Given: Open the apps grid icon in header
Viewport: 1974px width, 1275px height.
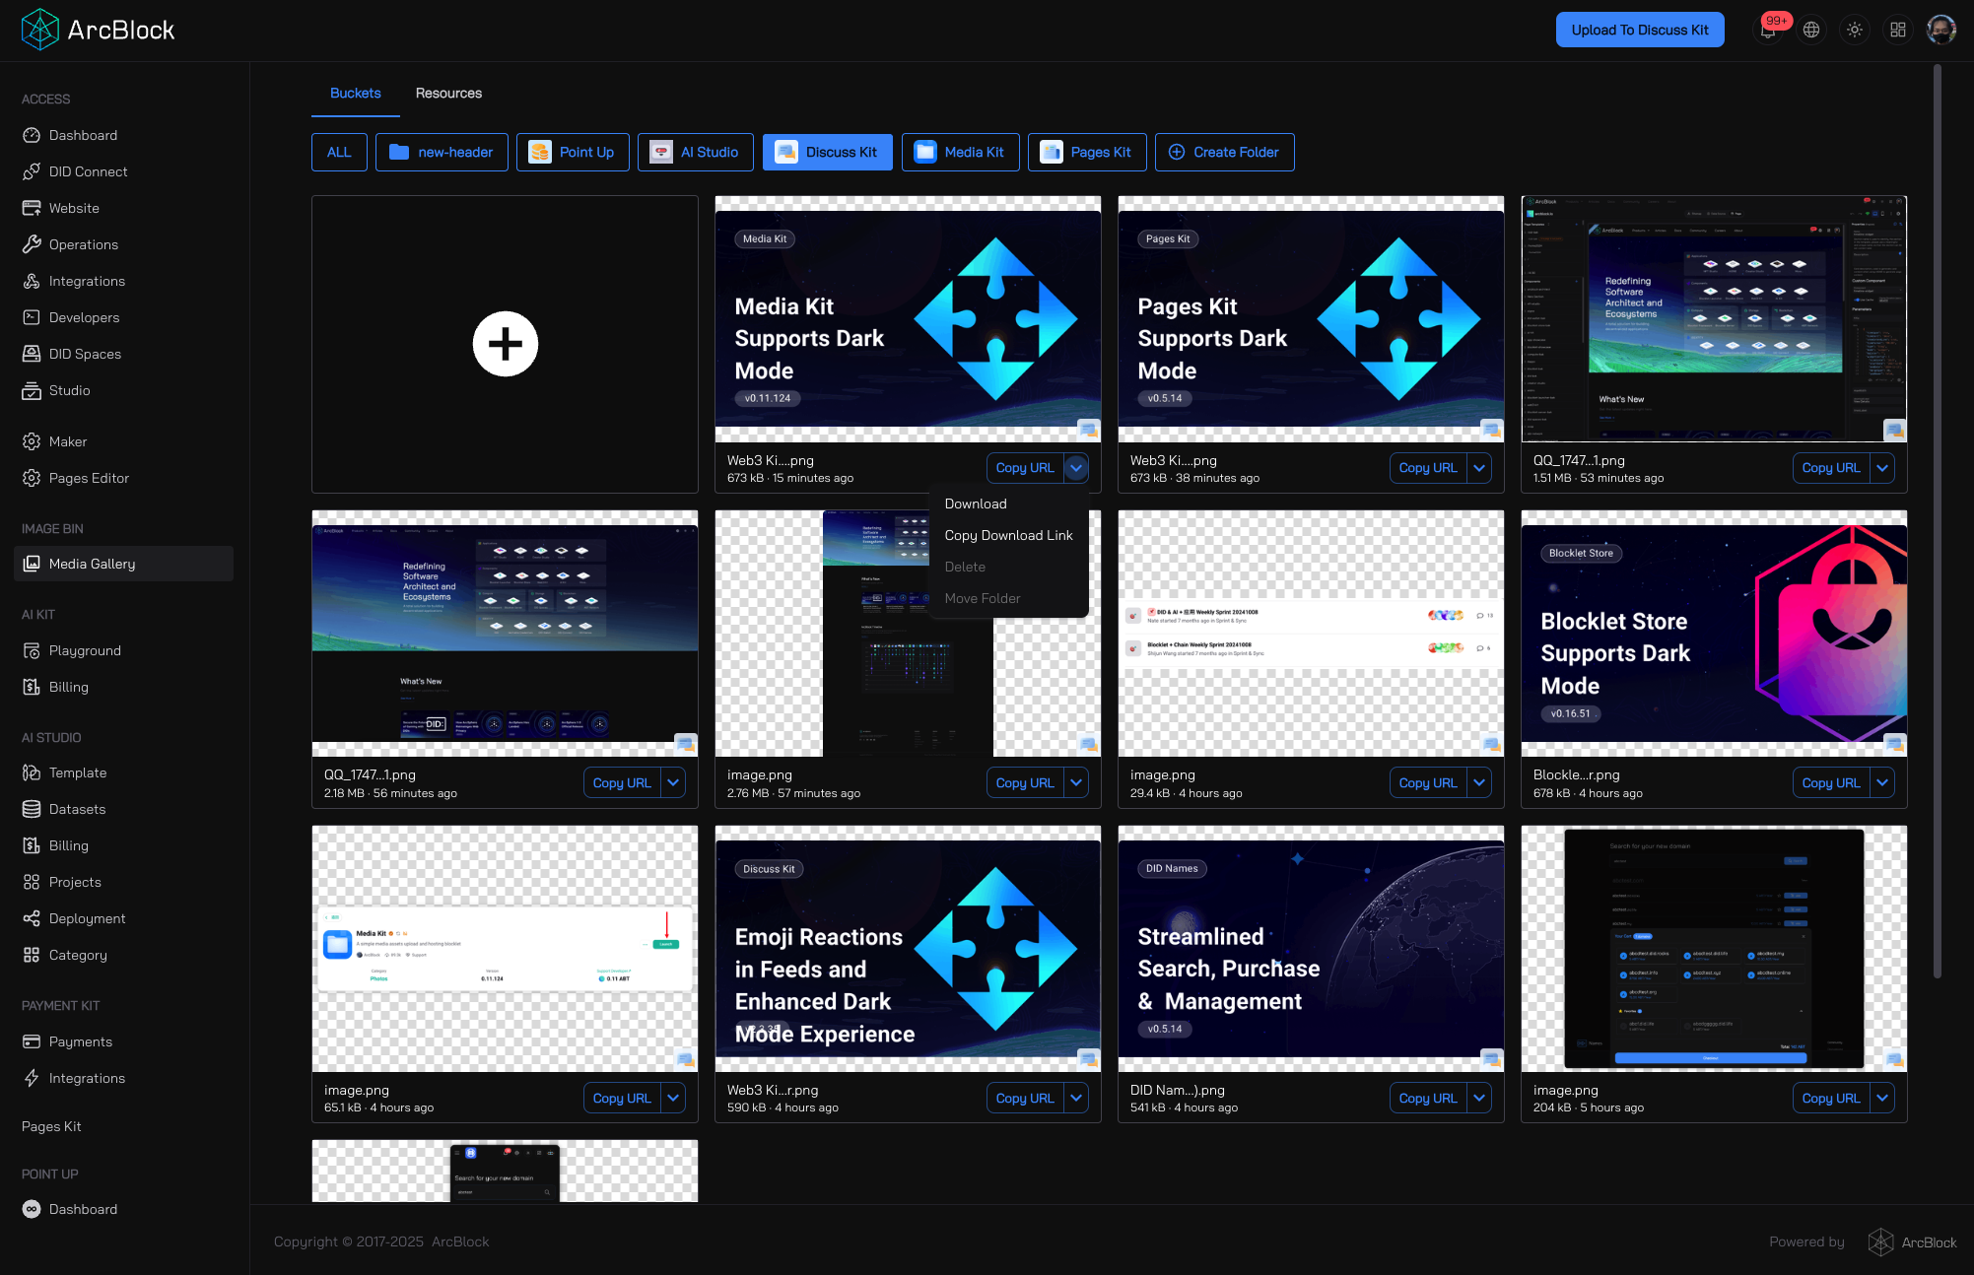Looking at the screenshot, I should tap(1898, 30).
